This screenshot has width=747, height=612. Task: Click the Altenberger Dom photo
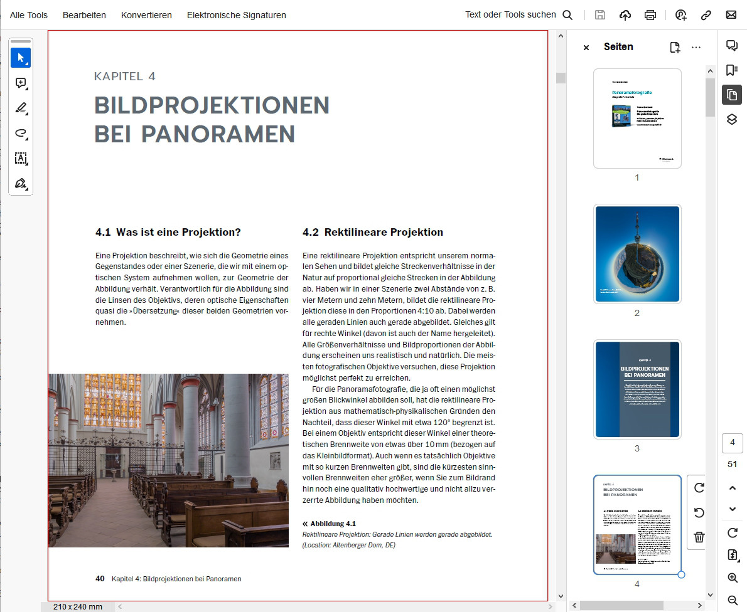tap(169, 460)
